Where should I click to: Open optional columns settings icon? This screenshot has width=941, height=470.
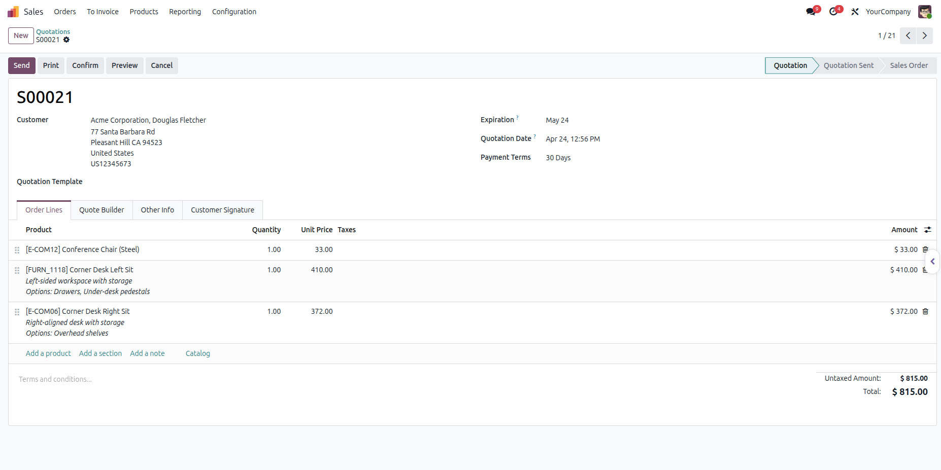pos(928,230)
